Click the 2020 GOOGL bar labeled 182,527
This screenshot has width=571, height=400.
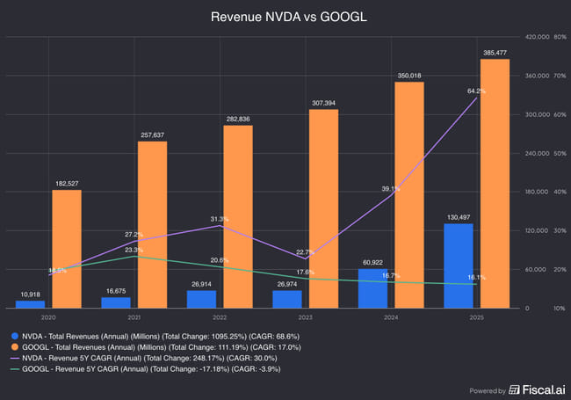coord(67,249)
